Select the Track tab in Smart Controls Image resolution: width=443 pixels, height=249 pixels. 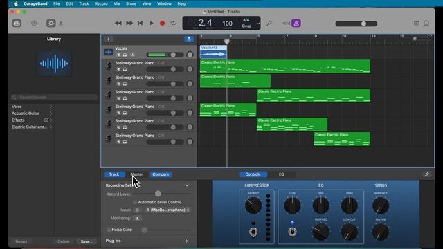tap(114, 174)
